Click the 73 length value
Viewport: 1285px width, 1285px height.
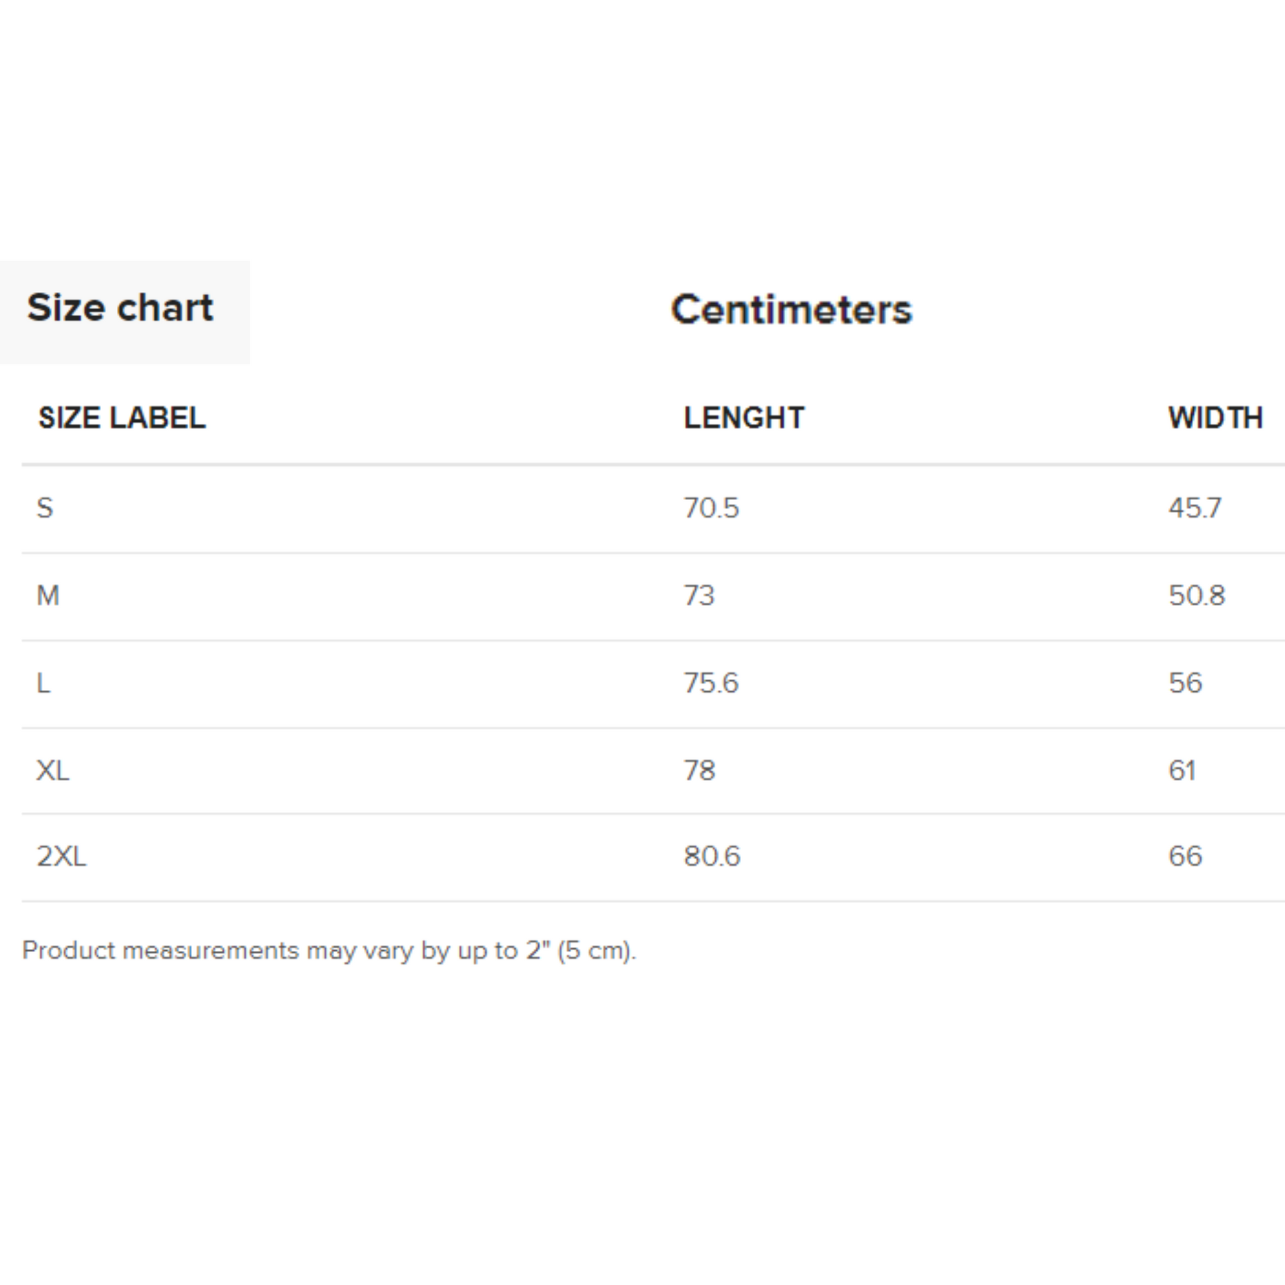(699, 595)
